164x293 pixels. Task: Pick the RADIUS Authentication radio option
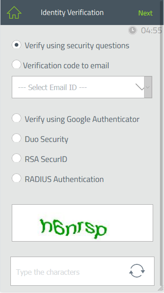pos(16,178)
